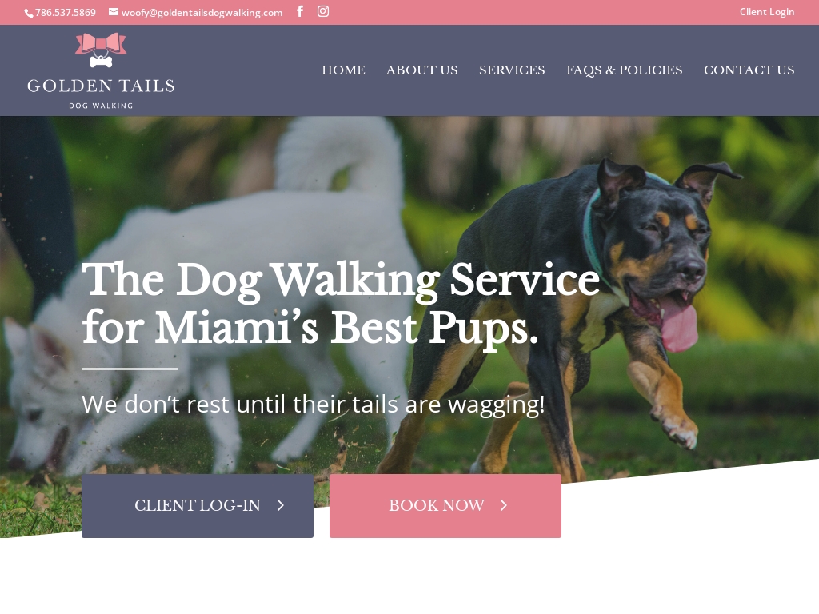Open the Services menu item

point(512,70)
